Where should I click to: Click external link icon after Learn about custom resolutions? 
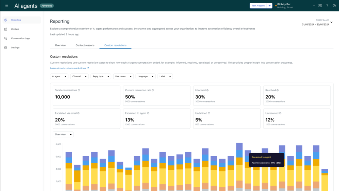(88, 68)
